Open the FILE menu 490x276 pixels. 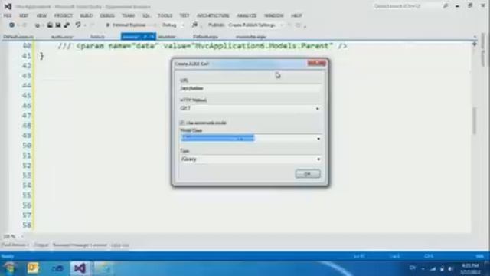tap(8, 15)
